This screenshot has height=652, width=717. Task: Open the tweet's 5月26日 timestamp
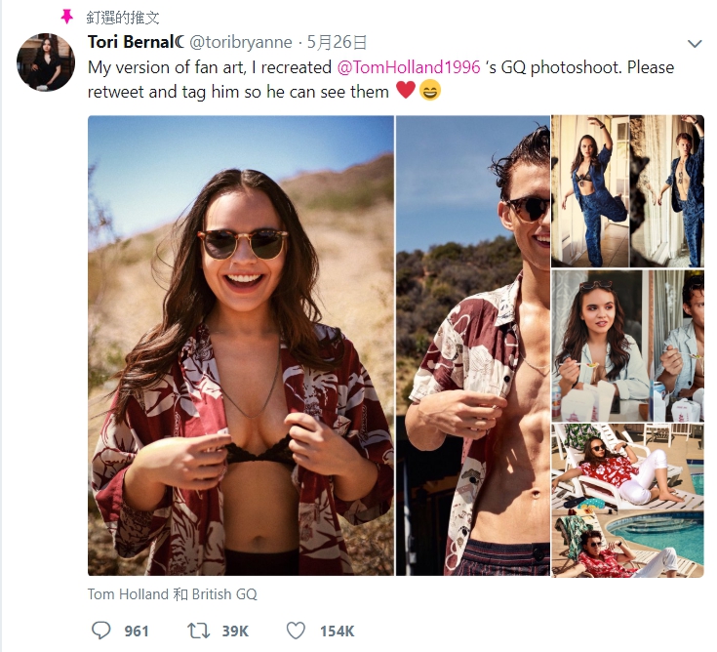[337, 42]
